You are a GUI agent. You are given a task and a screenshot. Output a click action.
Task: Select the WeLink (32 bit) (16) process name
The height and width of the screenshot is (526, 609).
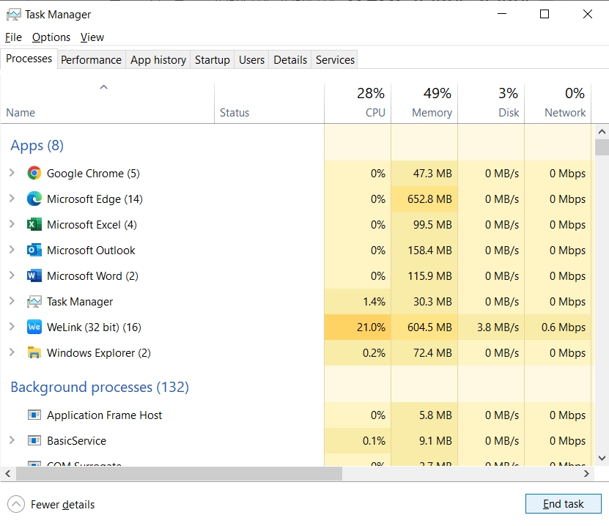[x=94, y=327]
